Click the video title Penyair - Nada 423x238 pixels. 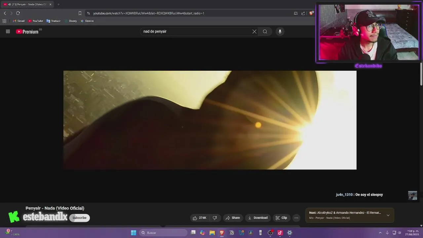[55, 208]
